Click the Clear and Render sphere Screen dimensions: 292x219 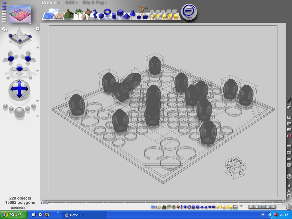click(34, 106)
